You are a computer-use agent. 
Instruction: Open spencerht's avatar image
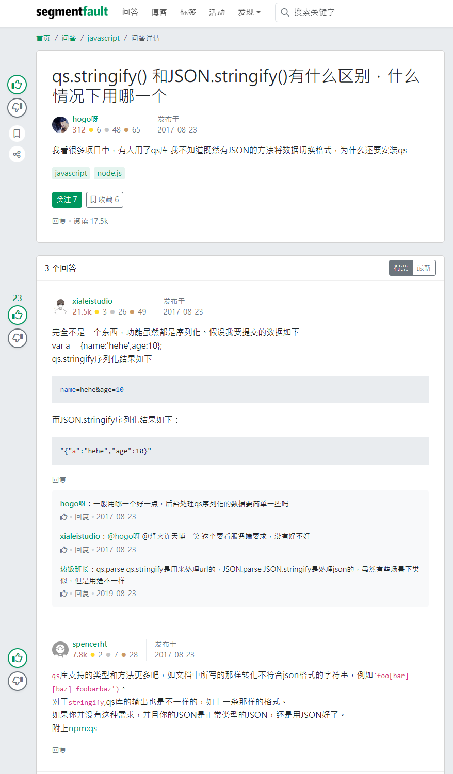pos(60,650)
